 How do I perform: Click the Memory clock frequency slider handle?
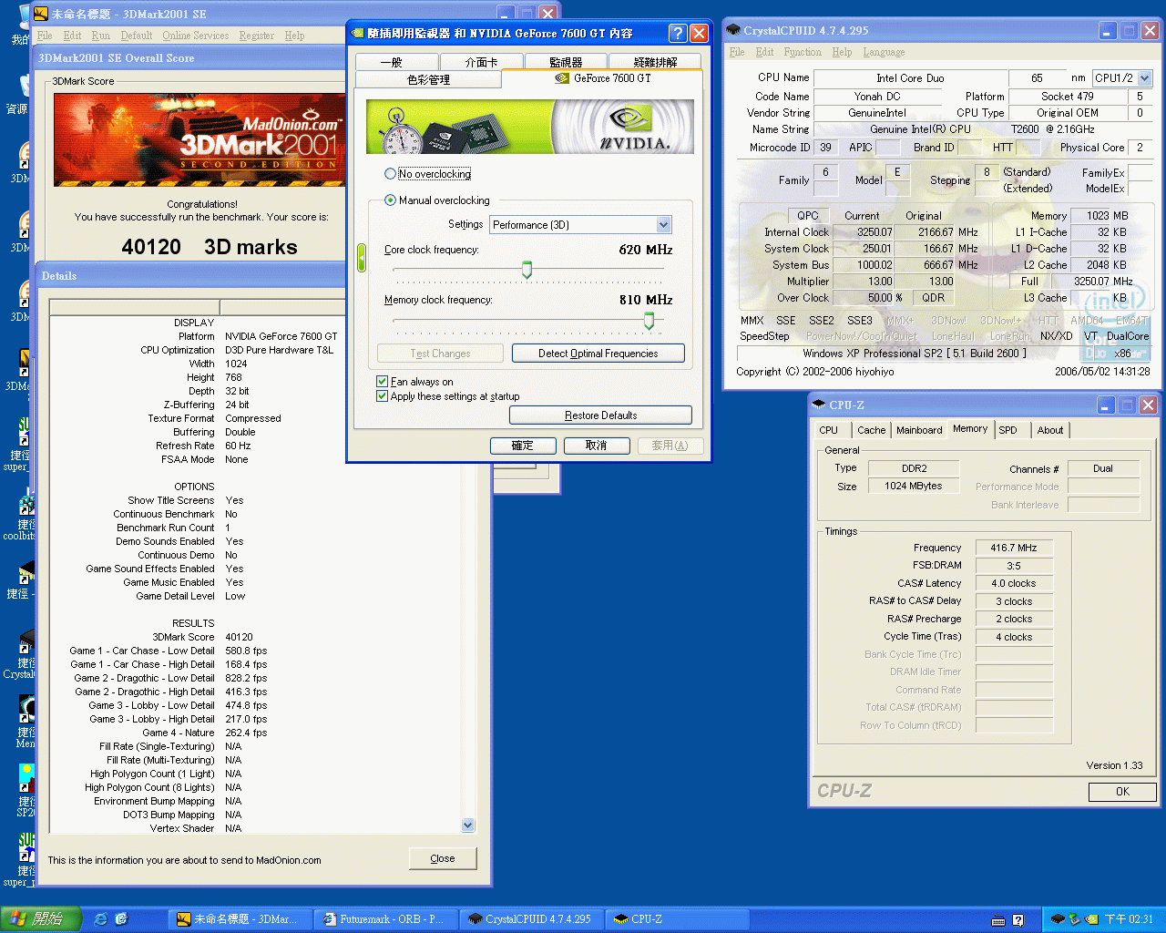pos(649,320)
